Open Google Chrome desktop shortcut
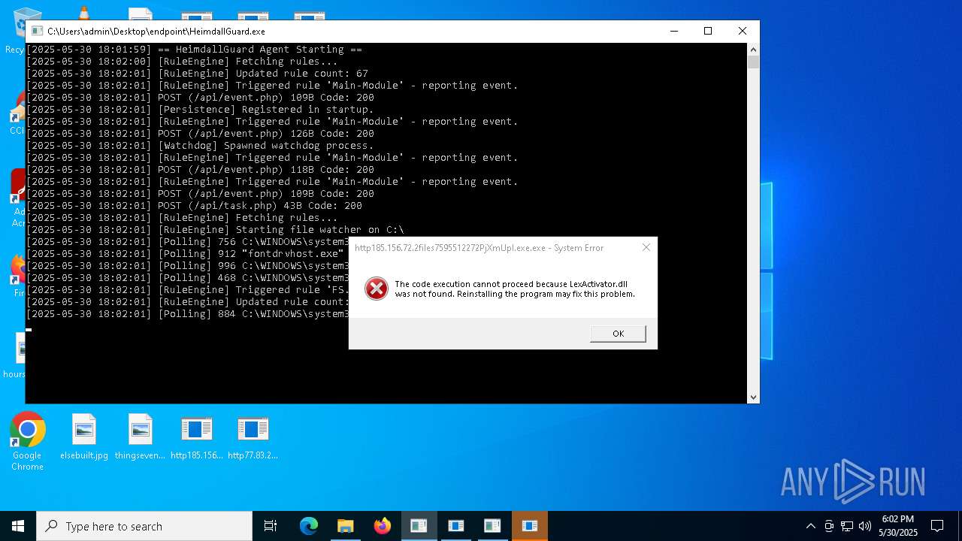This screenshot has height=541, width=962. (27, 442)
